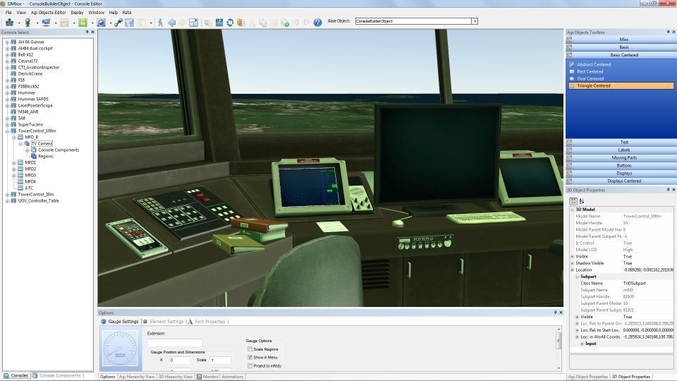Toggle the Project to infinity checkbox
This screenshot has width=677, height=381.
pos(250,366)
